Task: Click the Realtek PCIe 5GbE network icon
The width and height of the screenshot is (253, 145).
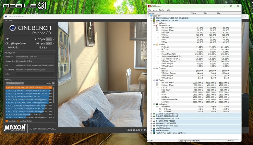Action: [154, 133]
